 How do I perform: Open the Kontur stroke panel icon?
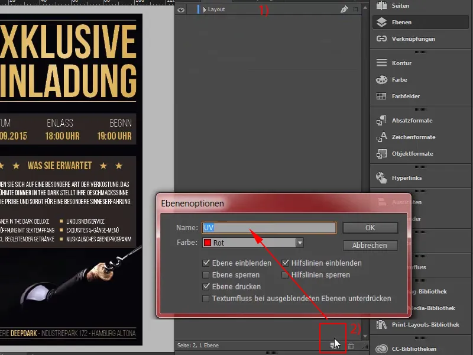[381, 63]
